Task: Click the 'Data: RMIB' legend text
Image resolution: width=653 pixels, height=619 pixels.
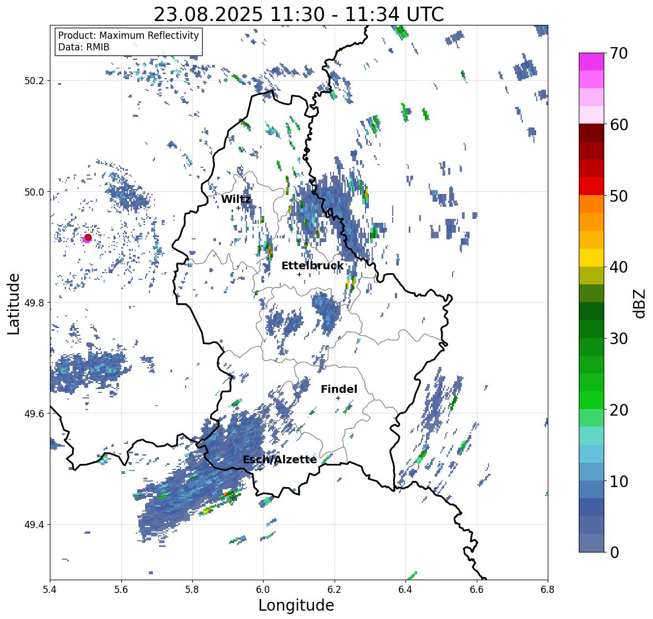Action: [x=84, y=47]
